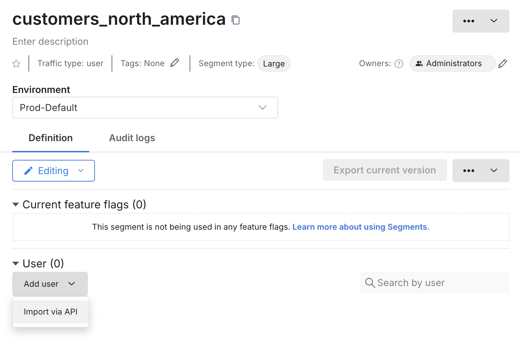Focus the Search by user field

point(438,283)
